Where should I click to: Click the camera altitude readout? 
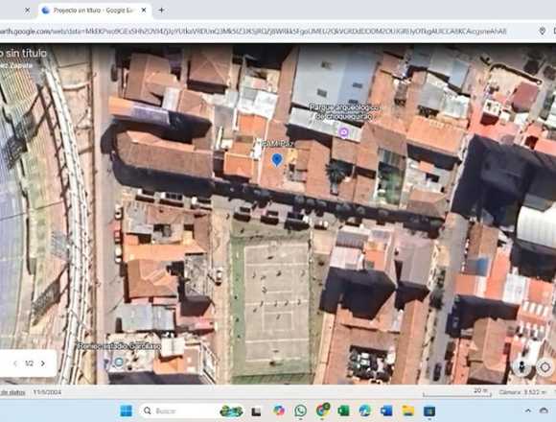522,392
